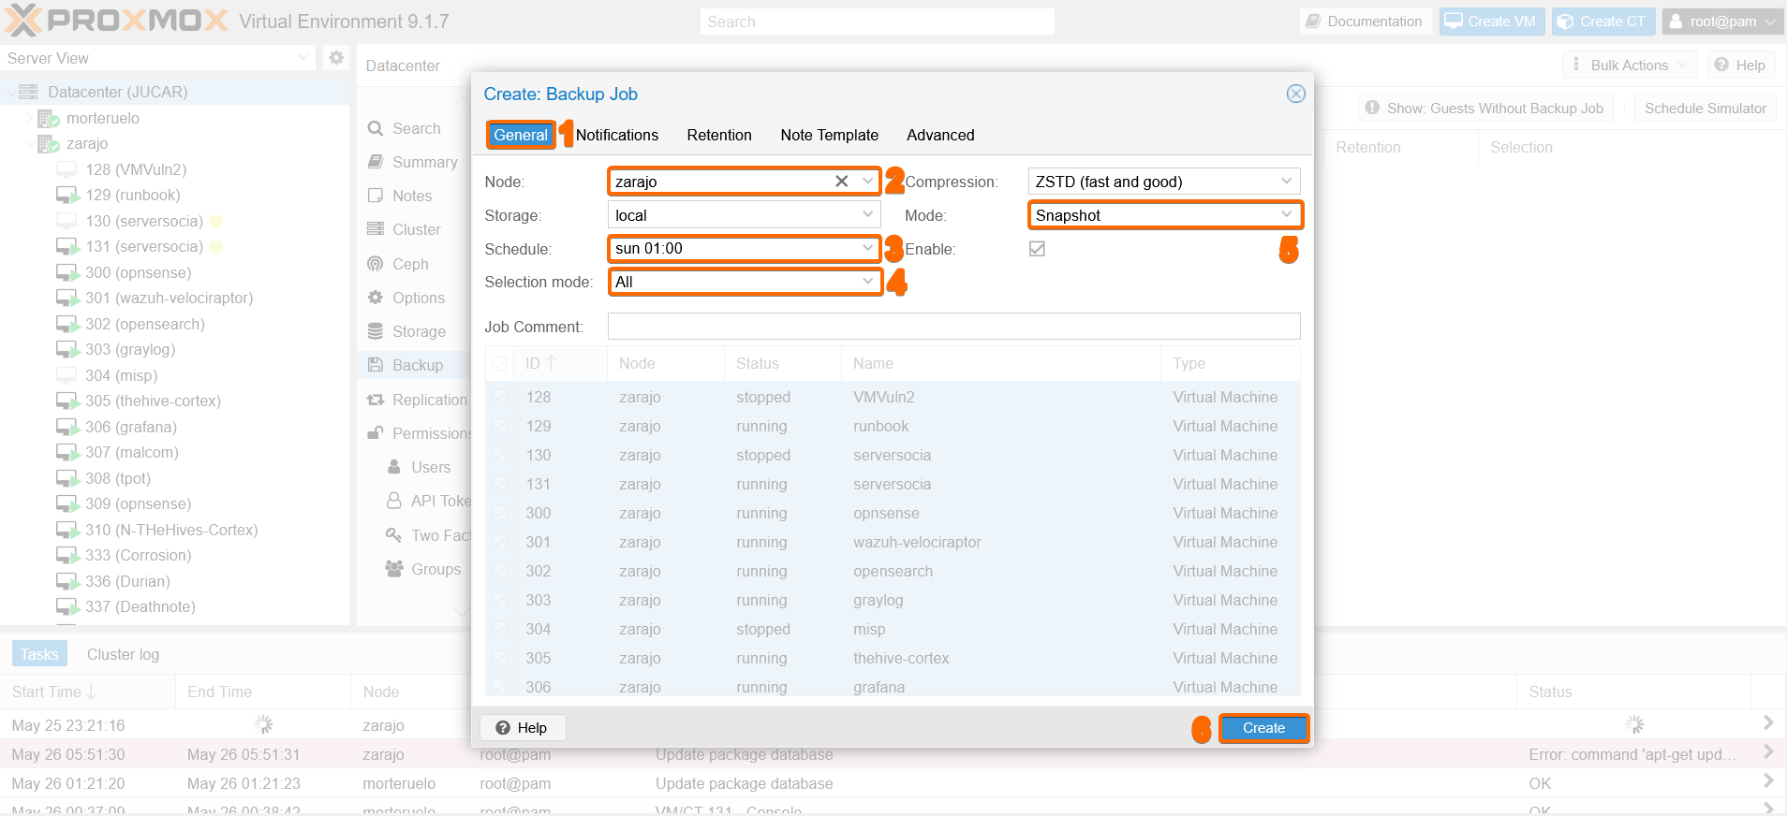Click the Proxmox logo
The height and width of the screenshot is (816, 1787).
point(117,21)
